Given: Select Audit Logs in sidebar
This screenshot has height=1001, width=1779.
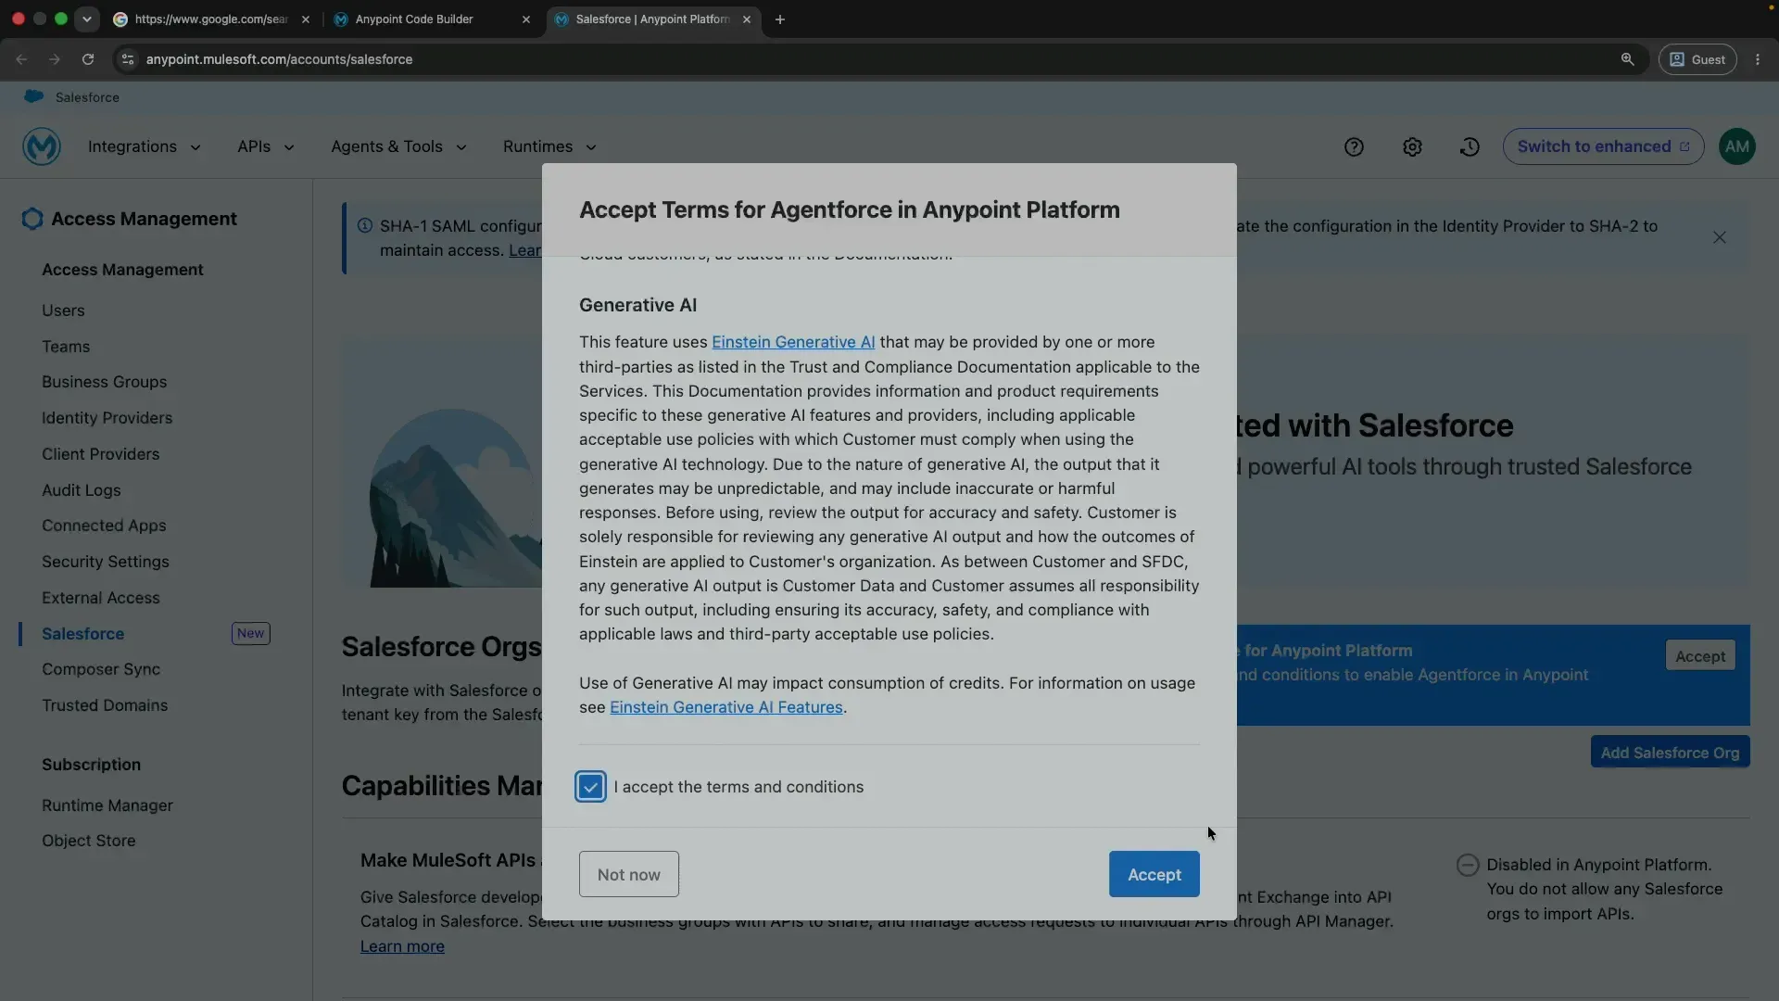Looking at the screenshot, I should pos(81,490).
